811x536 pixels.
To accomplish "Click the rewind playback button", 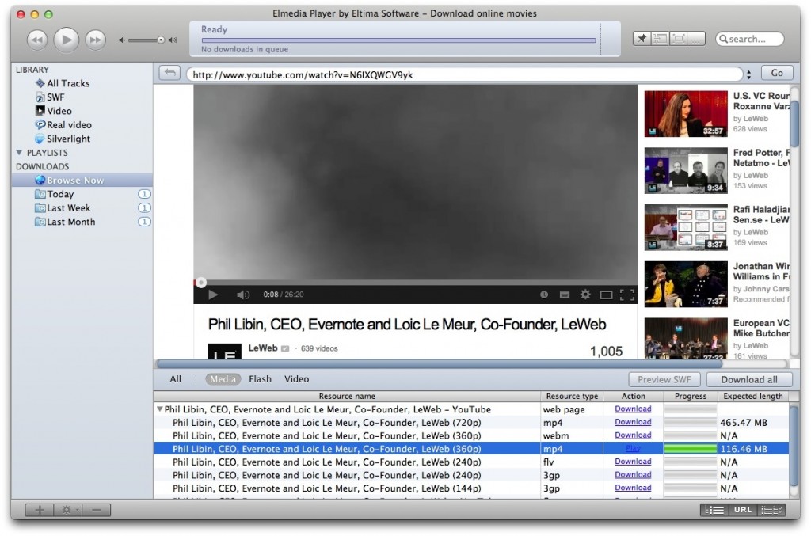I will click(x=36, y=40).
